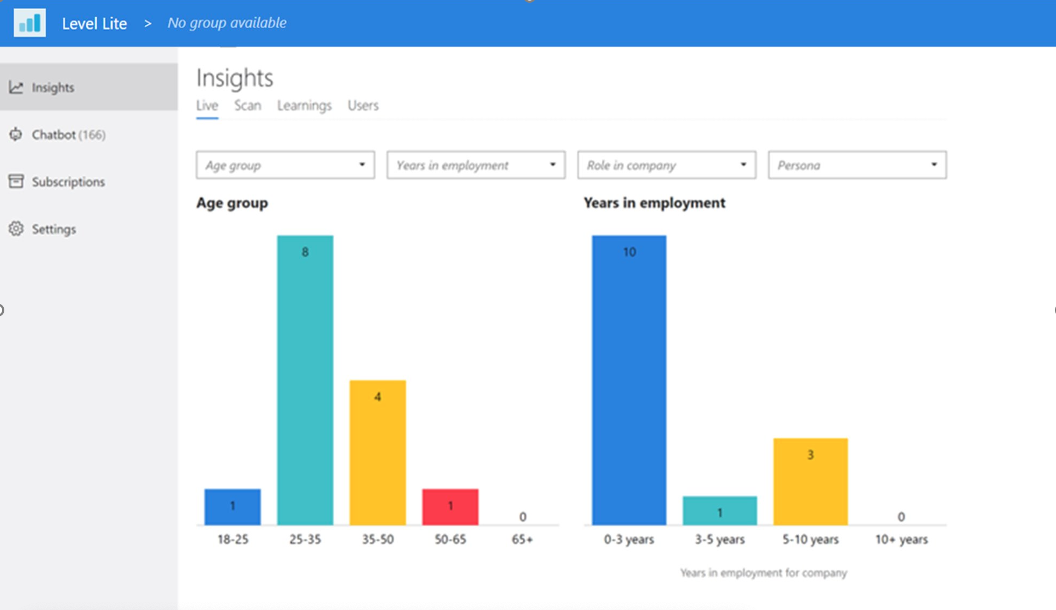Click 'Years in employment for company' caption
The height and width of the screenshot is (610, 1056).
tap(763, 573)
